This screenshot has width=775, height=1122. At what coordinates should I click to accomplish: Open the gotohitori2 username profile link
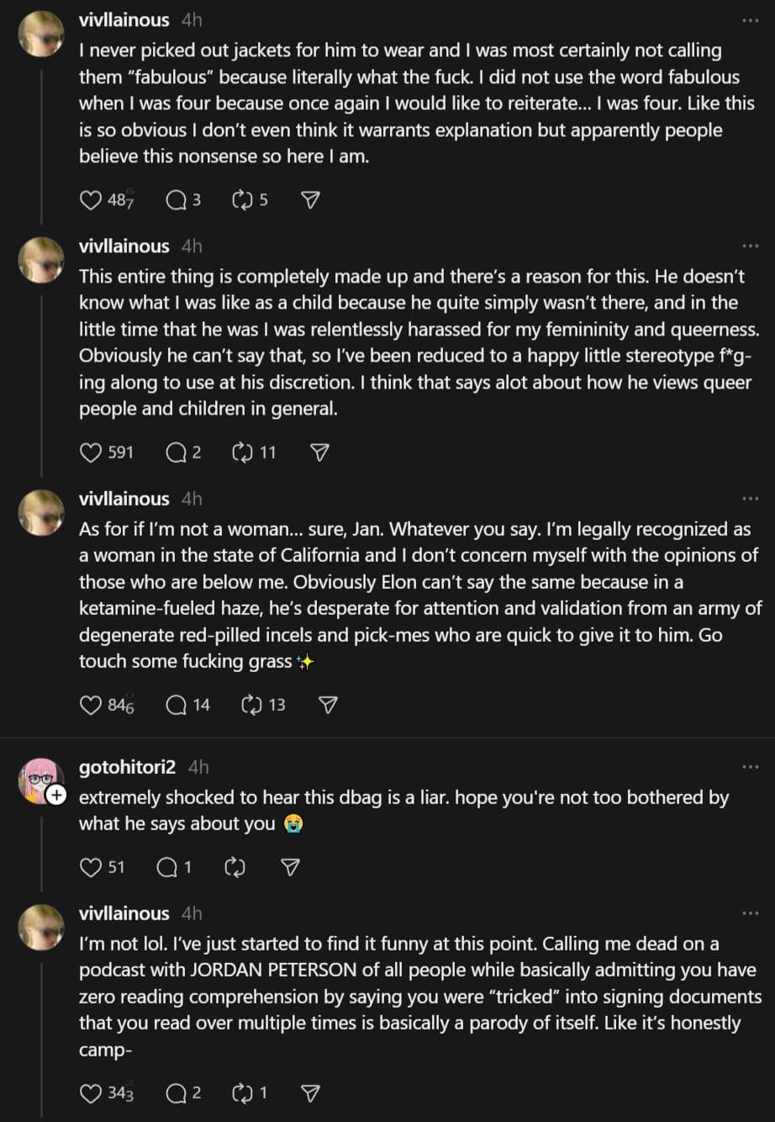pos(127,767)
